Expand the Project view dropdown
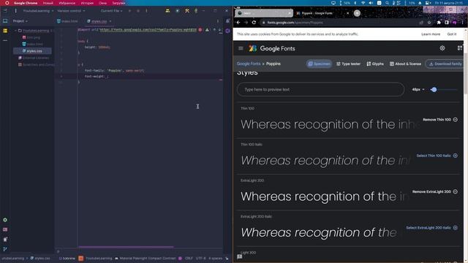Image resolution: width=468 pixels, height=263 pixels. (20, 21)
